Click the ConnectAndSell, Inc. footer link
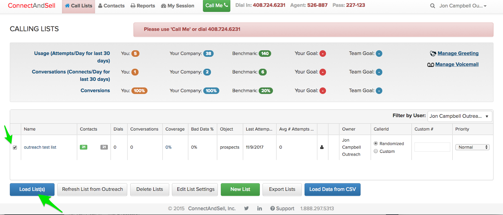Image resolution: width=503 pixels, height=215 pixels. click(212, 208)
